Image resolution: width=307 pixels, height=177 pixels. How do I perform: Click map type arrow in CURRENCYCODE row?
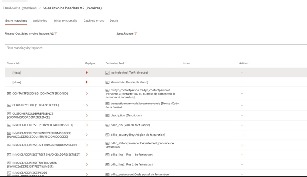pyautogui.click(x=86, y=105)
